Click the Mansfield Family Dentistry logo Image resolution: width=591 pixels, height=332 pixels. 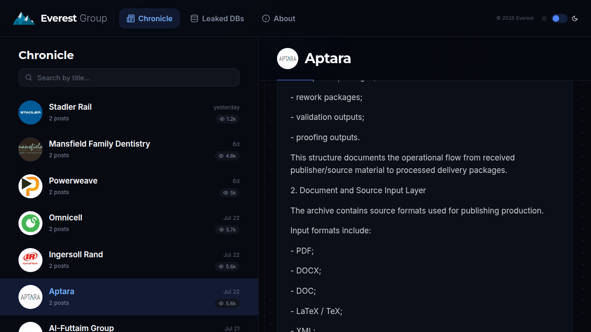click(x=30, y=149)
